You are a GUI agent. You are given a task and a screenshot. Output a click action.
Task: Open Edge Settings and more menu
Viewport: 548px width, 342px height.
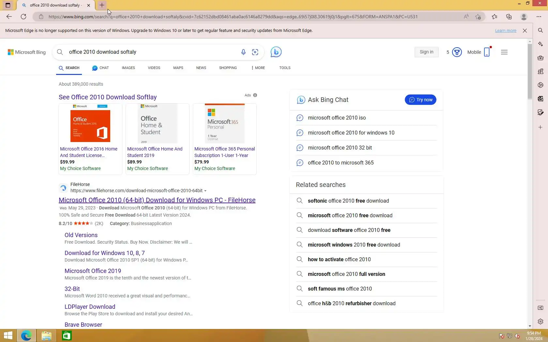coord(539,17)
